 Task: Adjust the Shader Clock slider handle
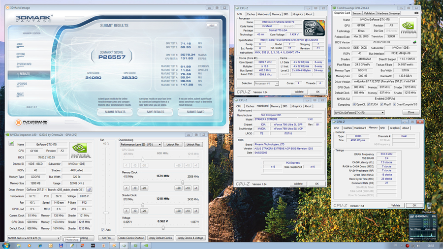tap(143, 205)
